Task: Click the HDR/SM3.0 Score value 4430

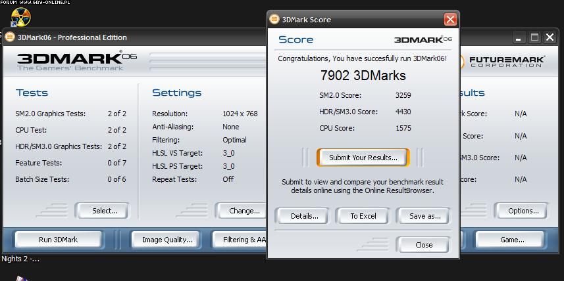Action: [403, 112]
